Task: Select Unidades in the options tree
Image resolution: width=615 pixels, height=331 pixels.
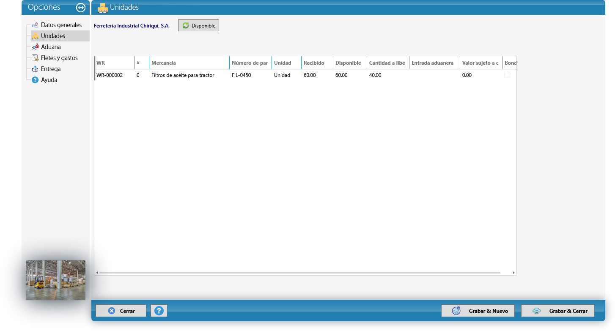Action: tap(53, 36)
